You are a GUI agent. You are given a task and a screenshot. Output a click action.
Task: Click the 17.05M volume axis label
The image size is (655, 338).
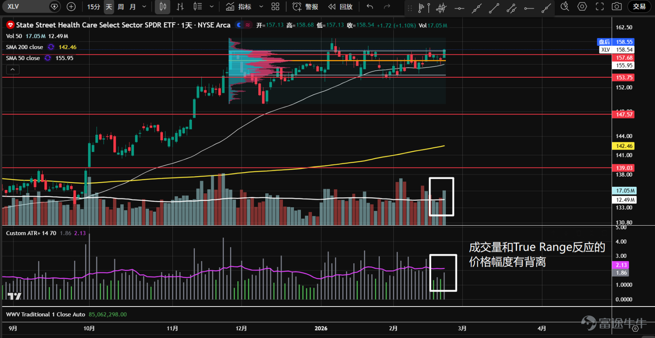coord(624,190)
